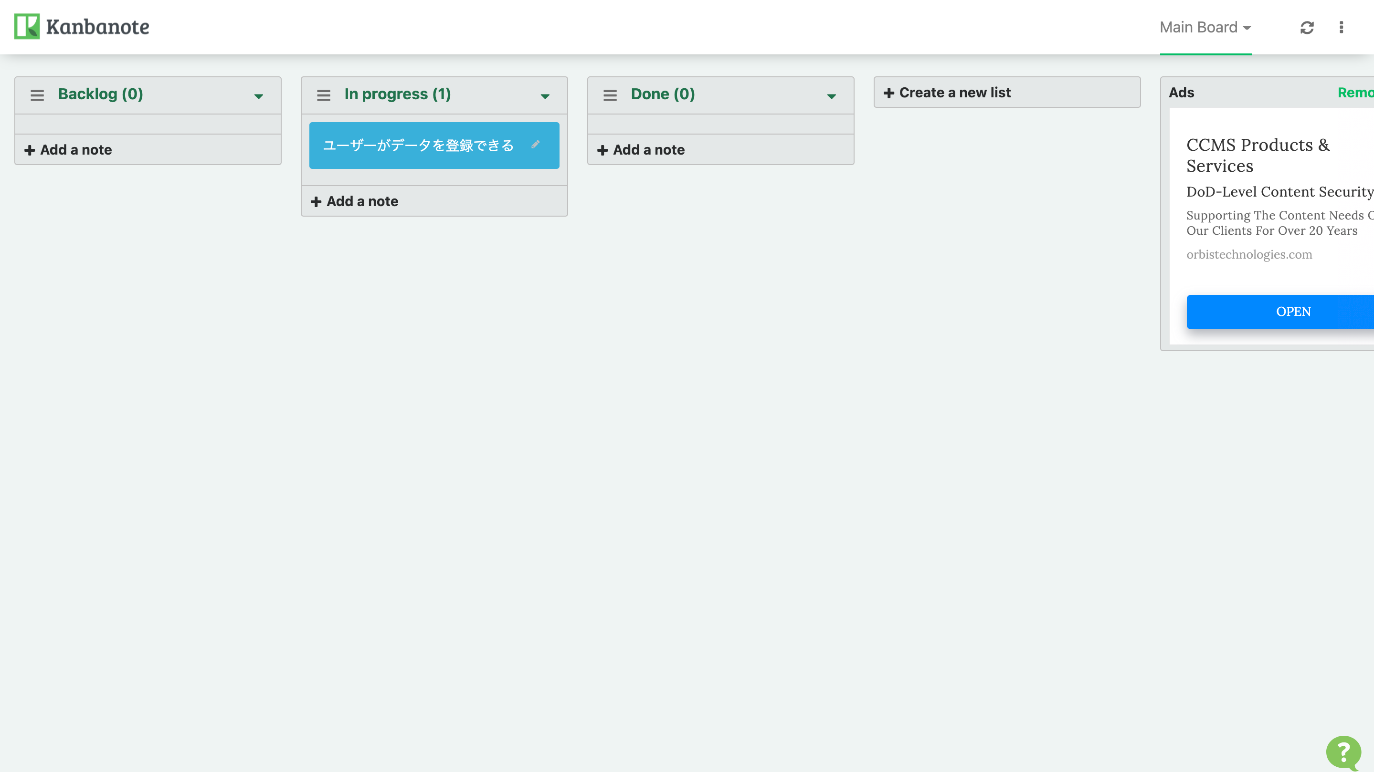Click the Remove ads link
This screenshot has height=772, width=1374.
pyautogui.click(x=1355, y=93)
